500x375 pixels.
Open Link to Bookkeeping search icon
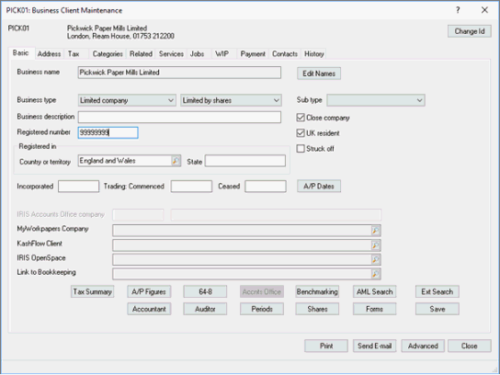[x=376, y=274]
